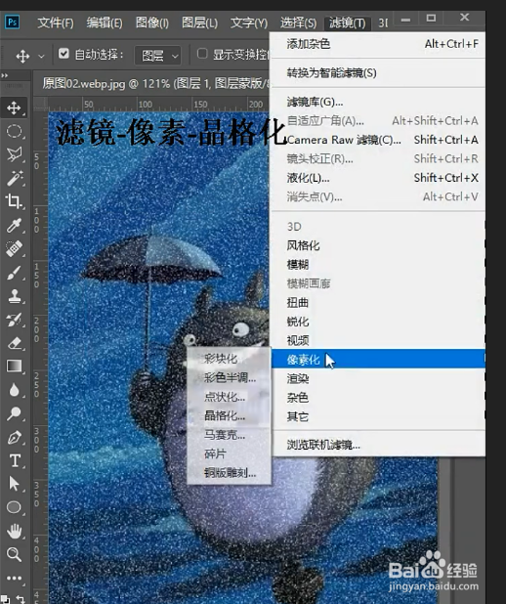Select the Spot Healing Brush tool
This screenshot has height=604, width=506.
coord(15,249)
